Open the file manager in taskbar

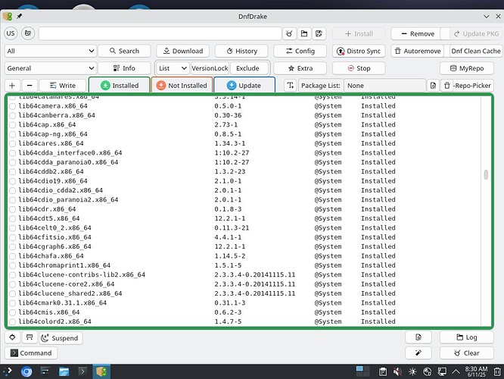pyautogui.click(x=64, y=372)
